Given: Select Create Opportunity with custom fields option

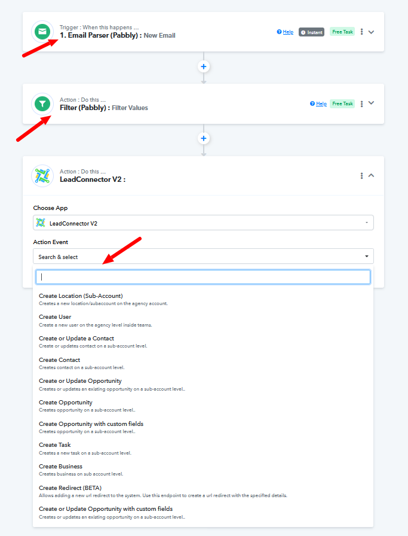Looking at the screenshot, I should (x=203, y=427).
